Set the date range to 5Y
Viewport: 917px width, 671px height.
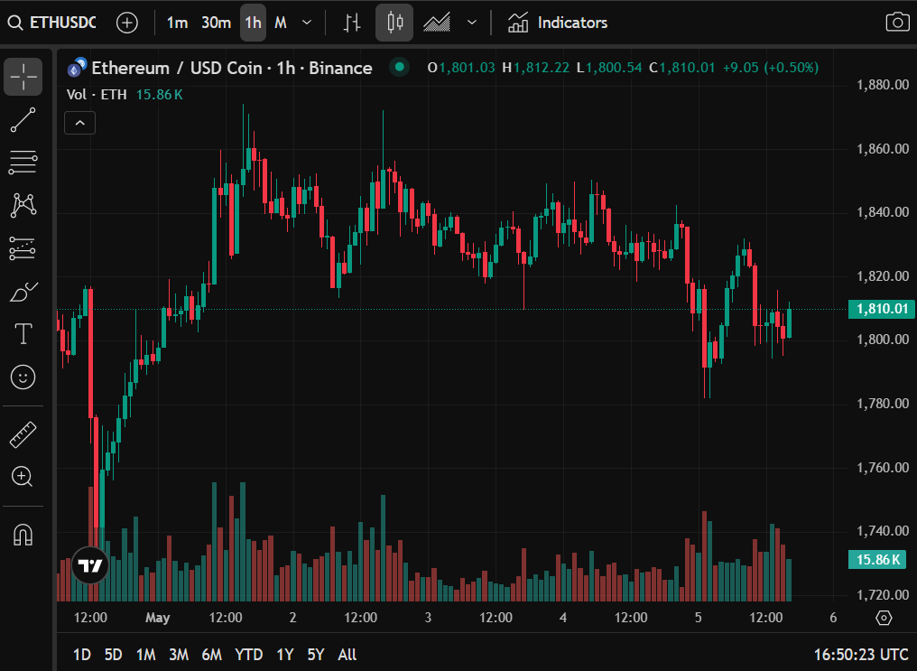[316, 654]
